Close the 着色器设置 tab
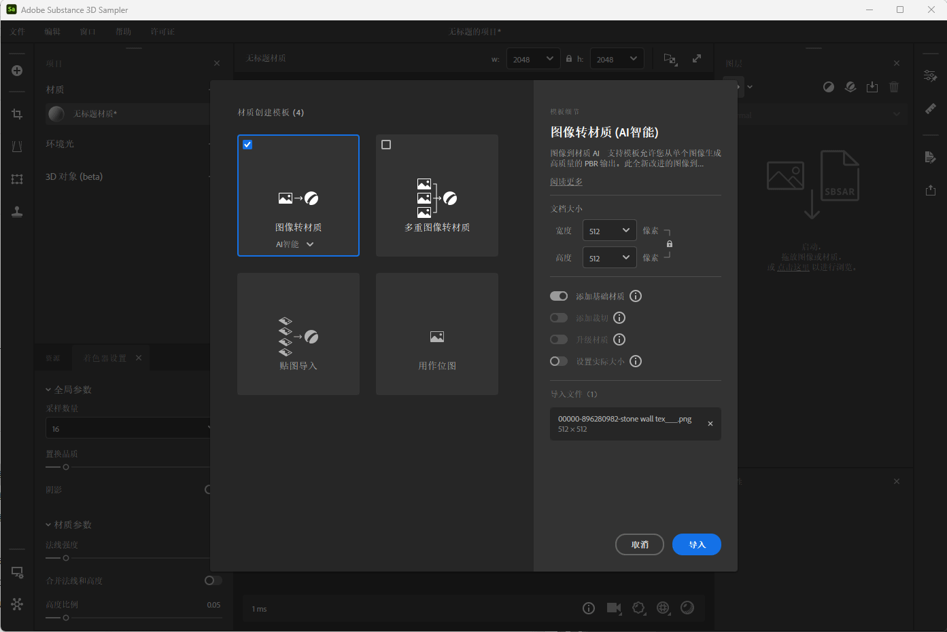This screenshot has width=947, height=632. coord(139,358)
